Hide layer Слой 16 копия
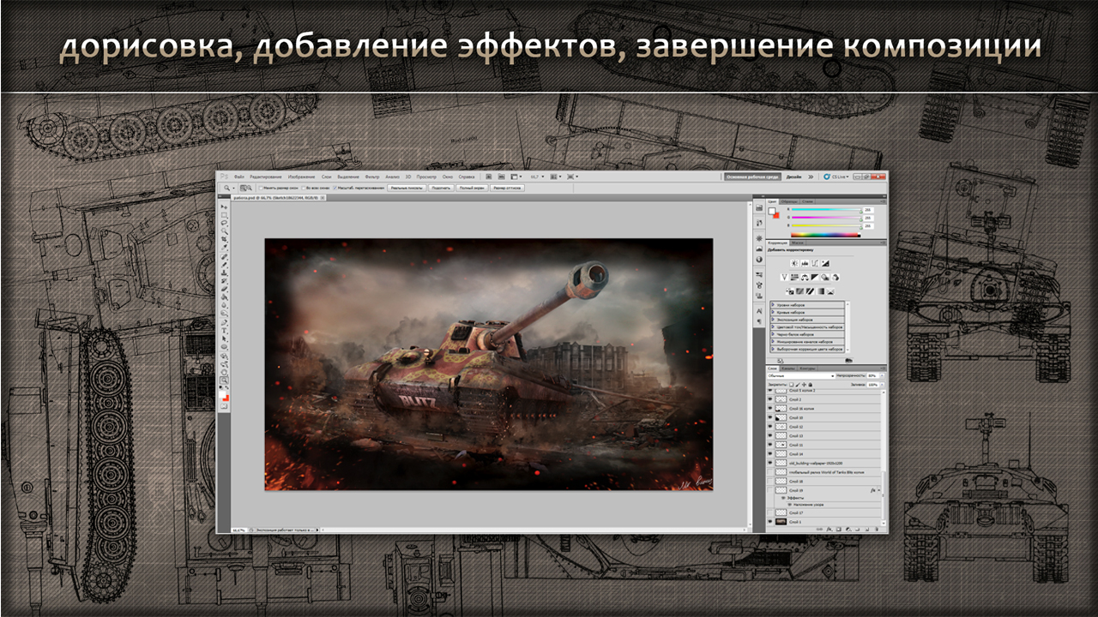Image resolution: width=1098 pixels, height=617 pixels. (x=770, y=409)
